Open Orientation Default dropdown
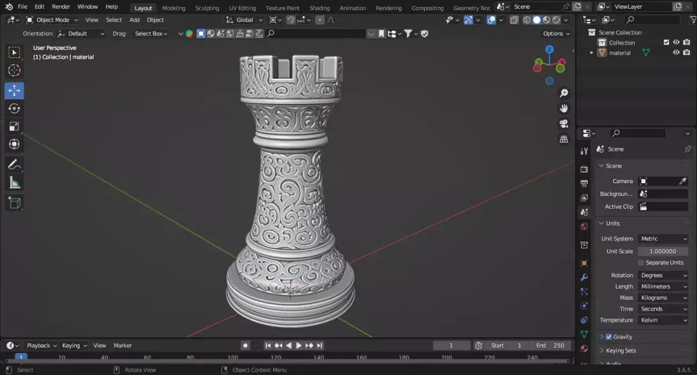 coord(81,34)
